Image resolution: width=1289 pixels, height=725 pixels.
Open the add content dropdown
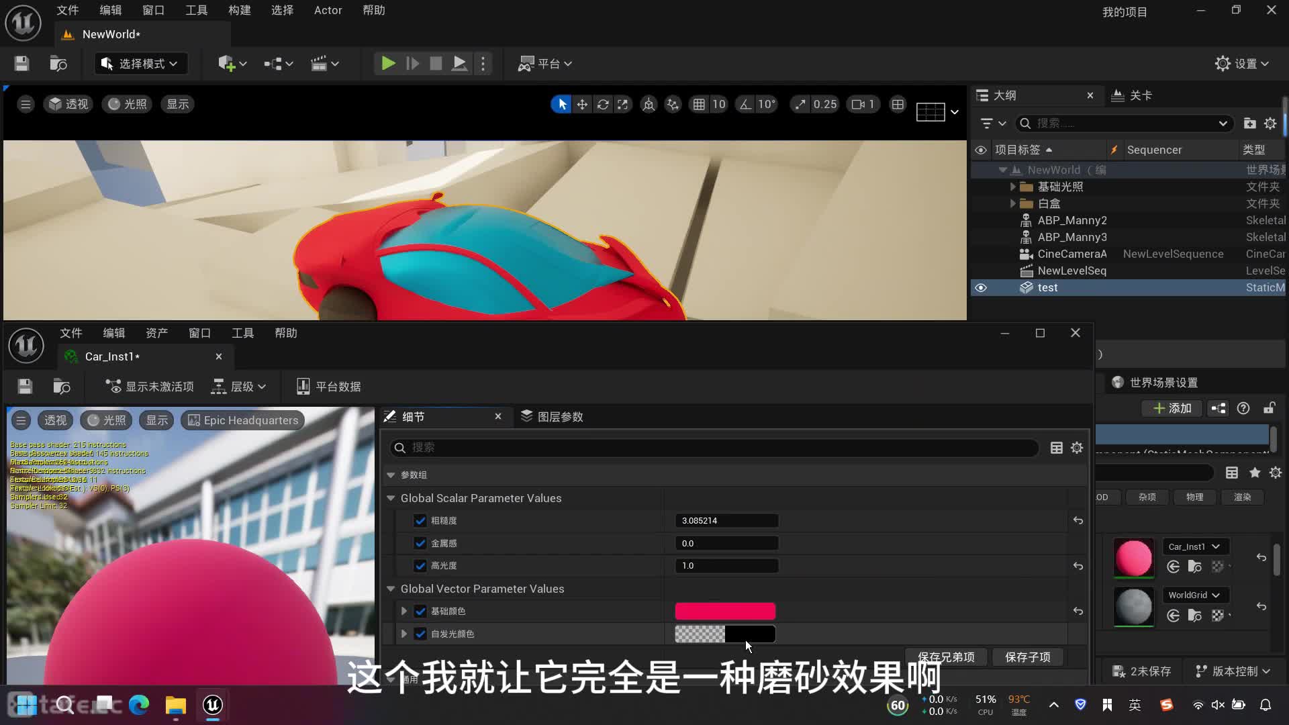point(232,64)
